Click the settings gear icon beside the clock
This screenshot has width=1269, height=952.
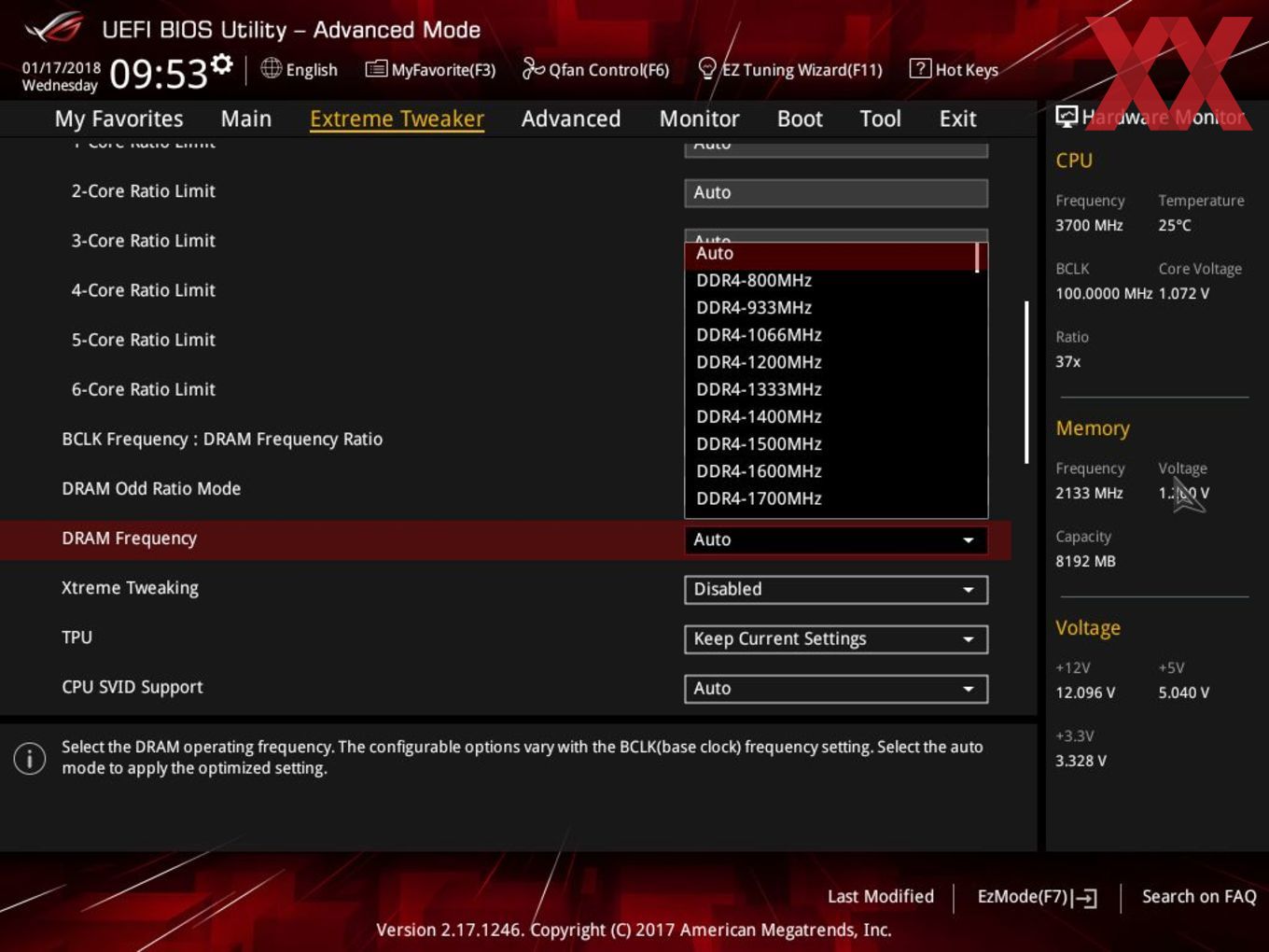coord(221,64)
